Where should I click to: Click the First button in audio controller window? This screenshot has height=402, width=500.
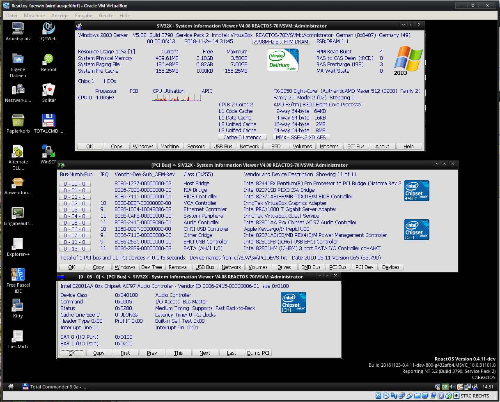[125, 353]
